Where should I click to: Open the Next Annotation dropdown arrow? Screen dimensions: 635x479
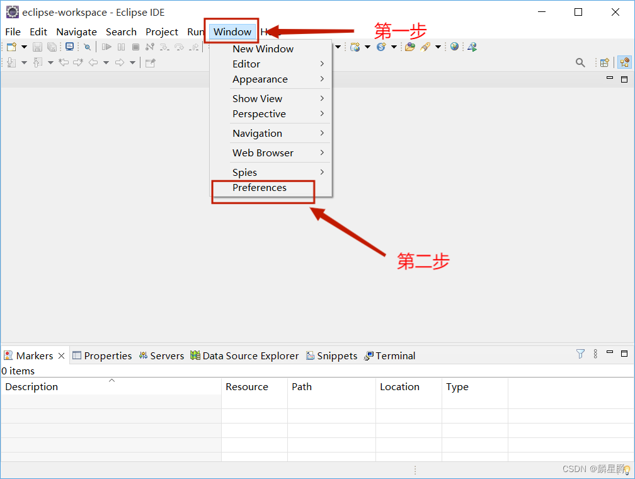[25, 62]
